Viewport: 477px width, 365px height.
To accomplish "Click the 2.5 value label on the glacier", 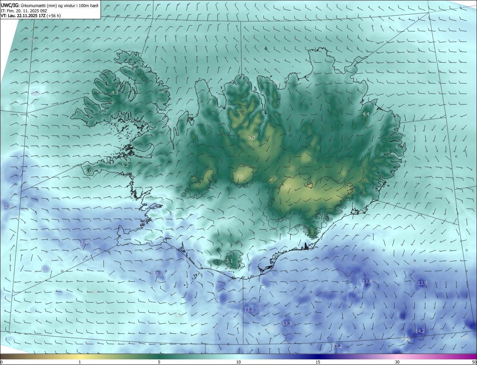I will point(240,177).
